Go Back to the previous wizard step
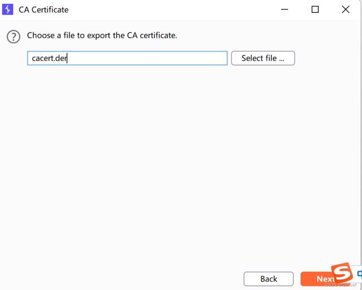Screen dimensions: 362x290 point(268,279)
